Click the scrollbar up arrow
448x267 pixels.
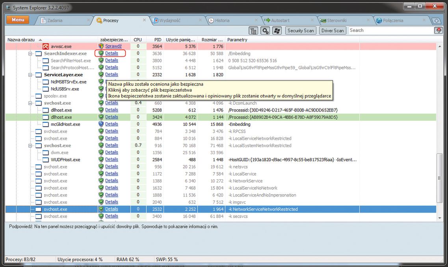pyautogui.click(x=439, y=46)
